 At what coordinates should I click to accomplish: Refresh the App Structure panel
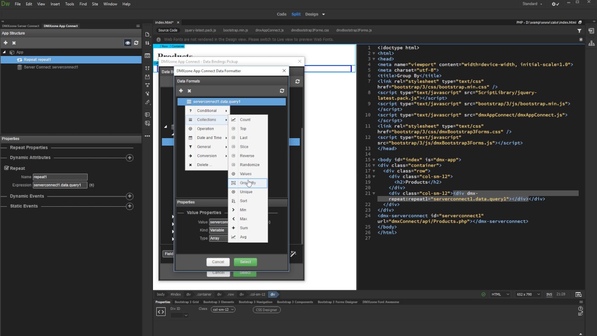(x=136, y=43)
